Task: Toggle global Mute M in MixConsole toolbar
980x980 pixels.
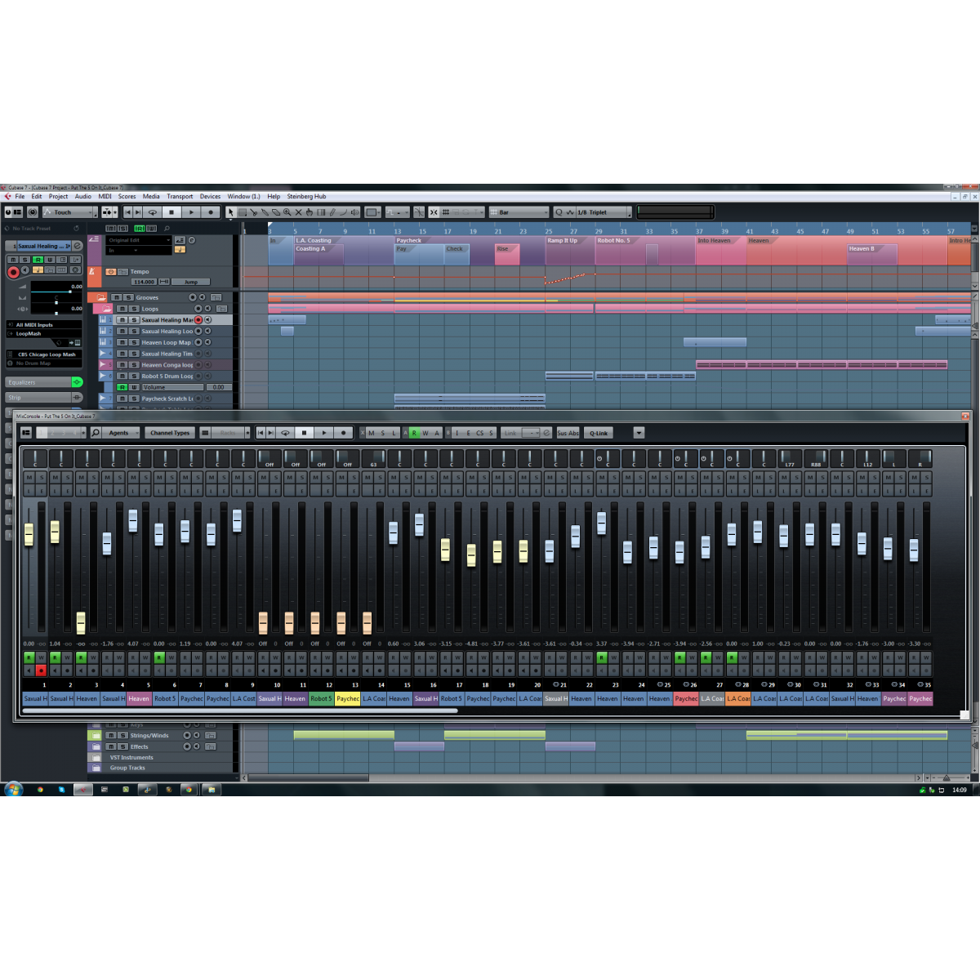Action: pos(372,433)
